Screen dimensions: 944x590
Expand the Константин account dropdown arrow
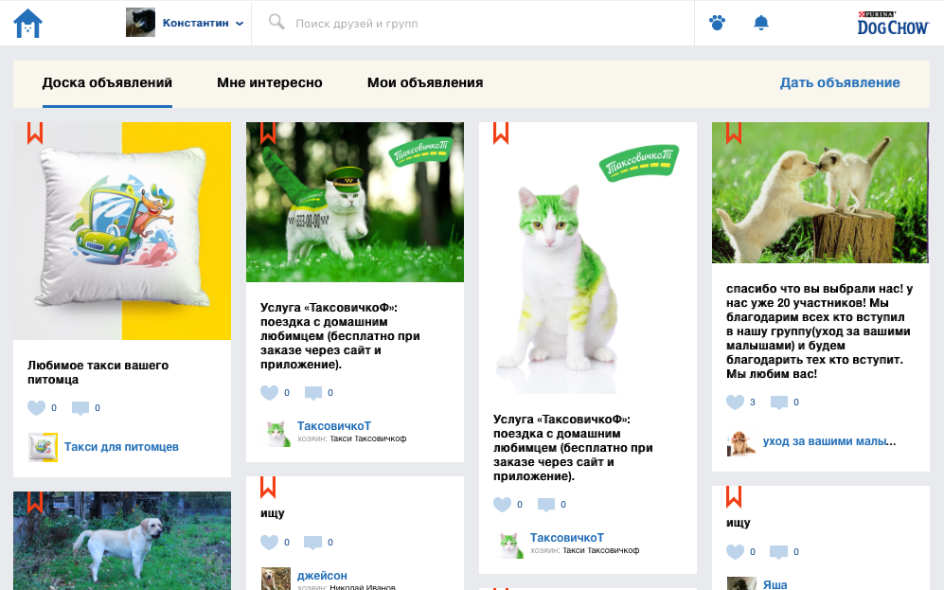point(240,24)
